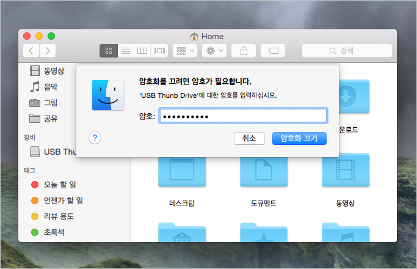Click the Share toolbar button
This screenshot has height=269, width=417.
tap(244, 51)
